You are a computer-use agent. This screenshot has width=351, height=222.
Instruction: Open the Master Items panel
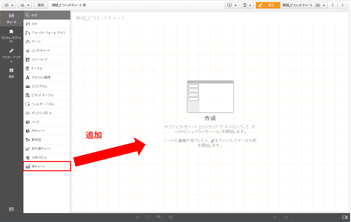pos(11,54)
